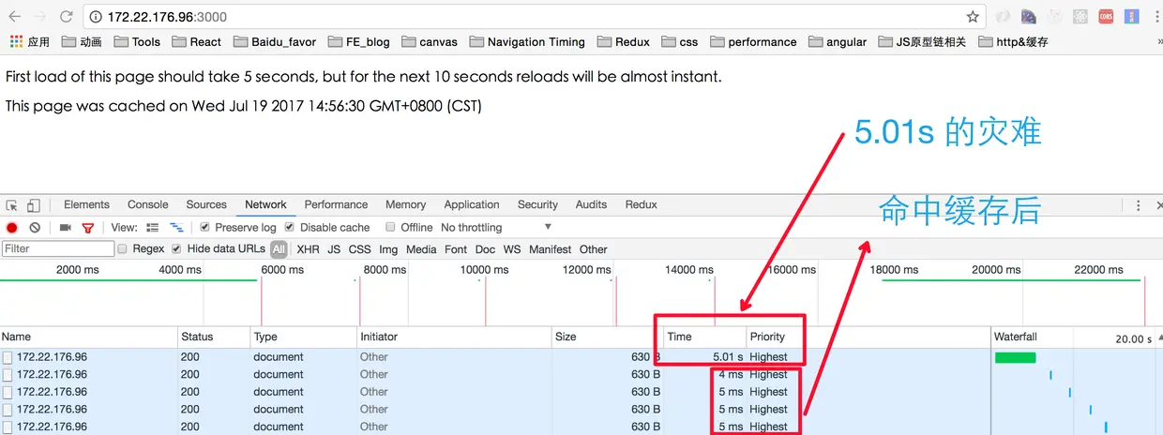Screen dimensions: 1163x435
Task: Click the red record network log icon
Action: click(x=12, y=228)
